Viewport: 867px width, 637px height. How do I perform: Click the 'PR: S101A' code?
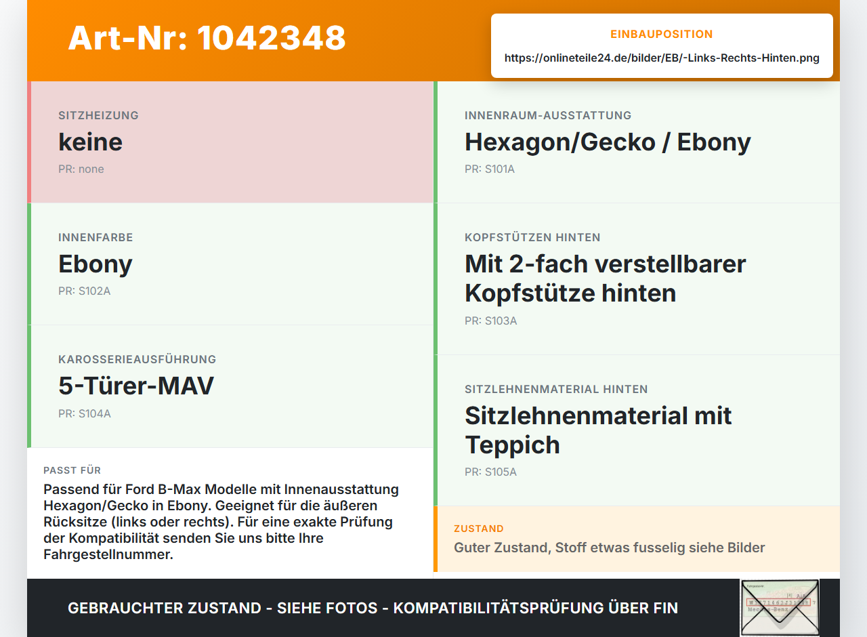490,169
